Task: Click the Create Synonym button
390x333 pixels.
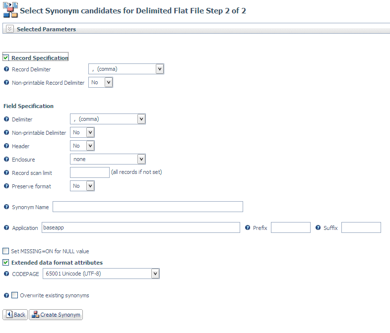Action: tap(56, 315)
